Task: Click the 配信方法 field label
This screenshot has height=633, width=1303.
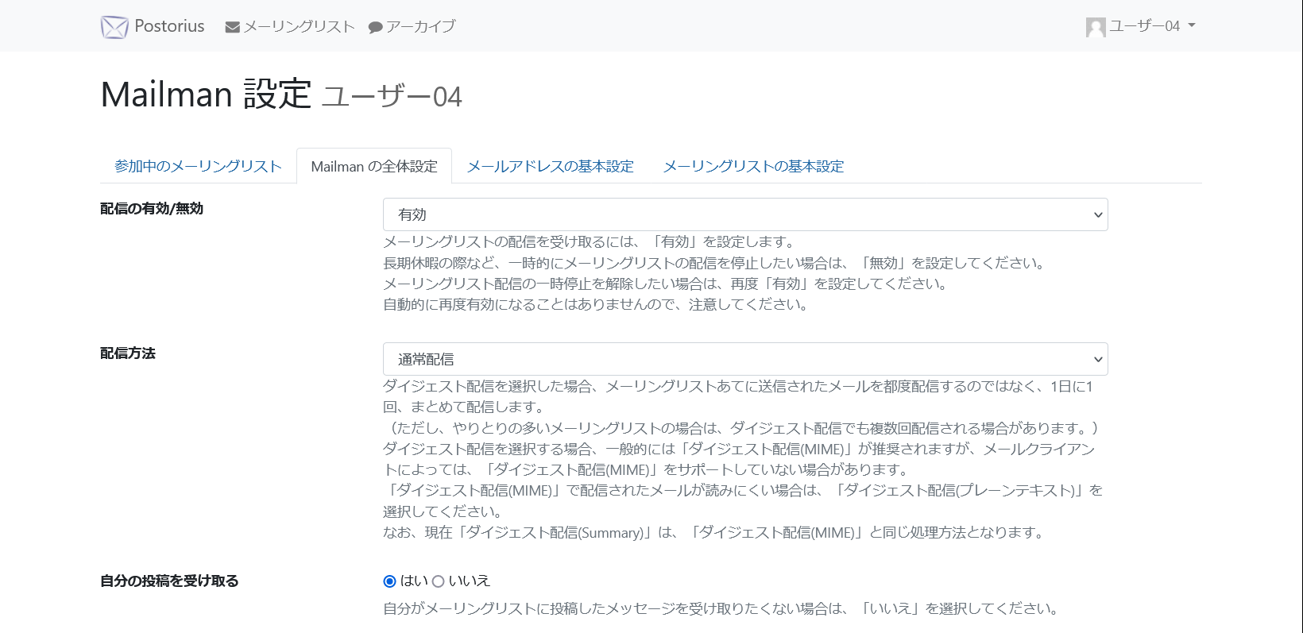Action: click(128, 353)
